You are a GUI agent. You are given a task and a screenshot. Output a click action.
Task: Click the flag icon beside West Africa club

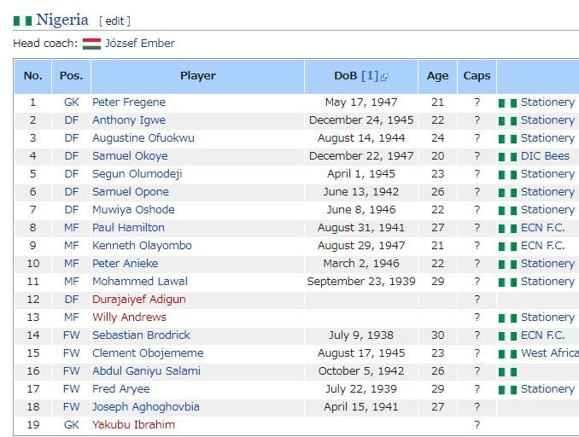tap(507, 354)
